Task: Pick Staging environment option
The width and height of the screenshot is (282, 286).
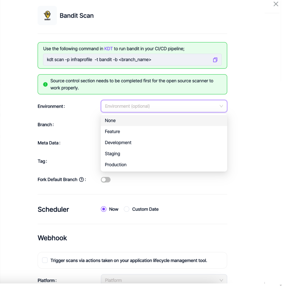Action: coord(112,154)
